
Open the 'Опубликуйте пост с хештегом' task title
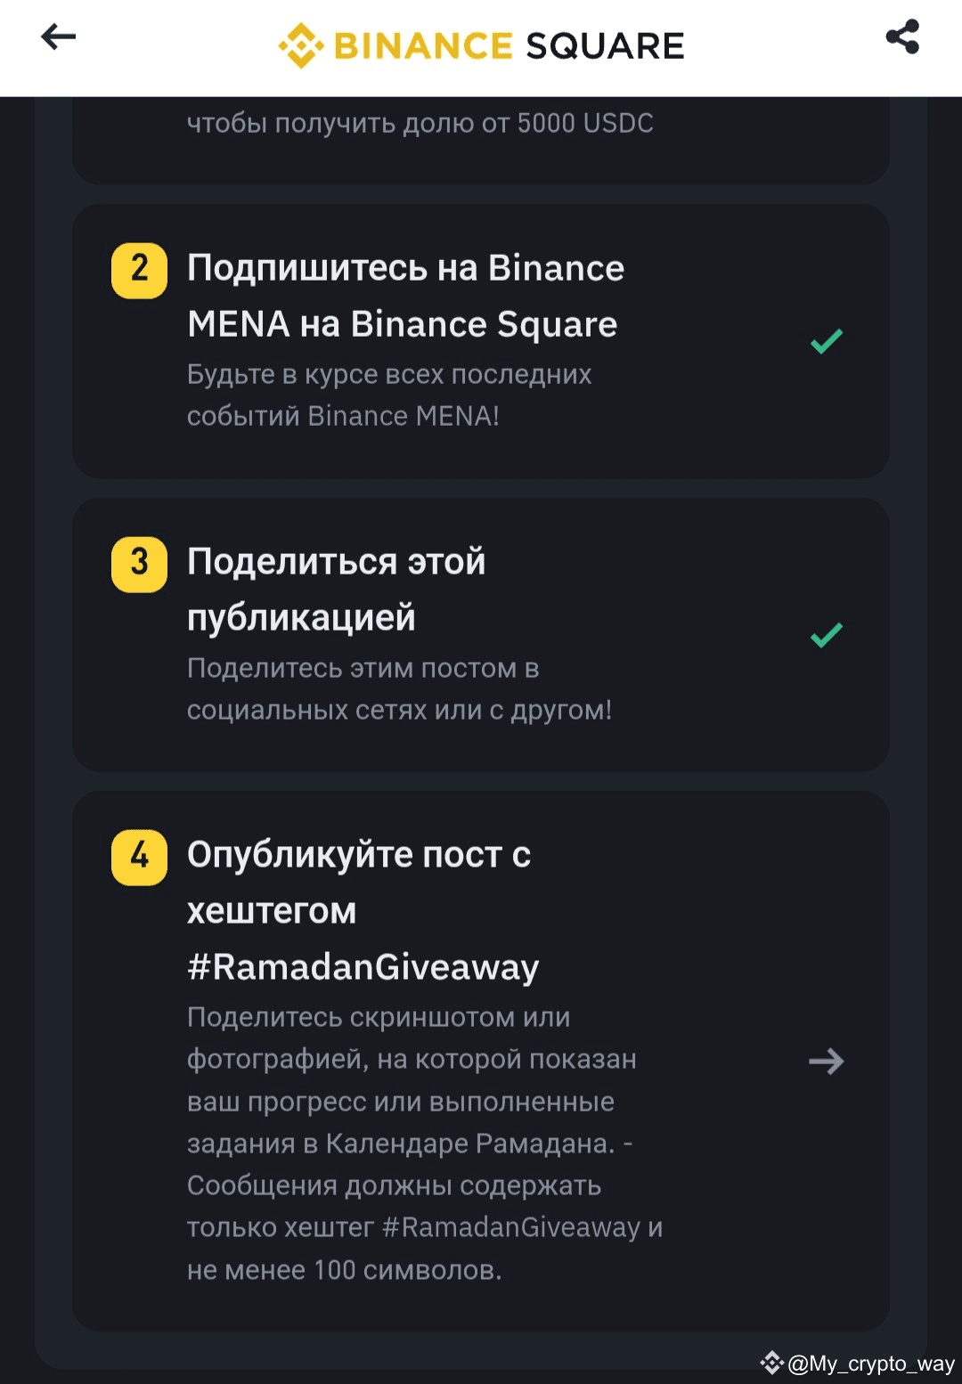pos(359,883)
